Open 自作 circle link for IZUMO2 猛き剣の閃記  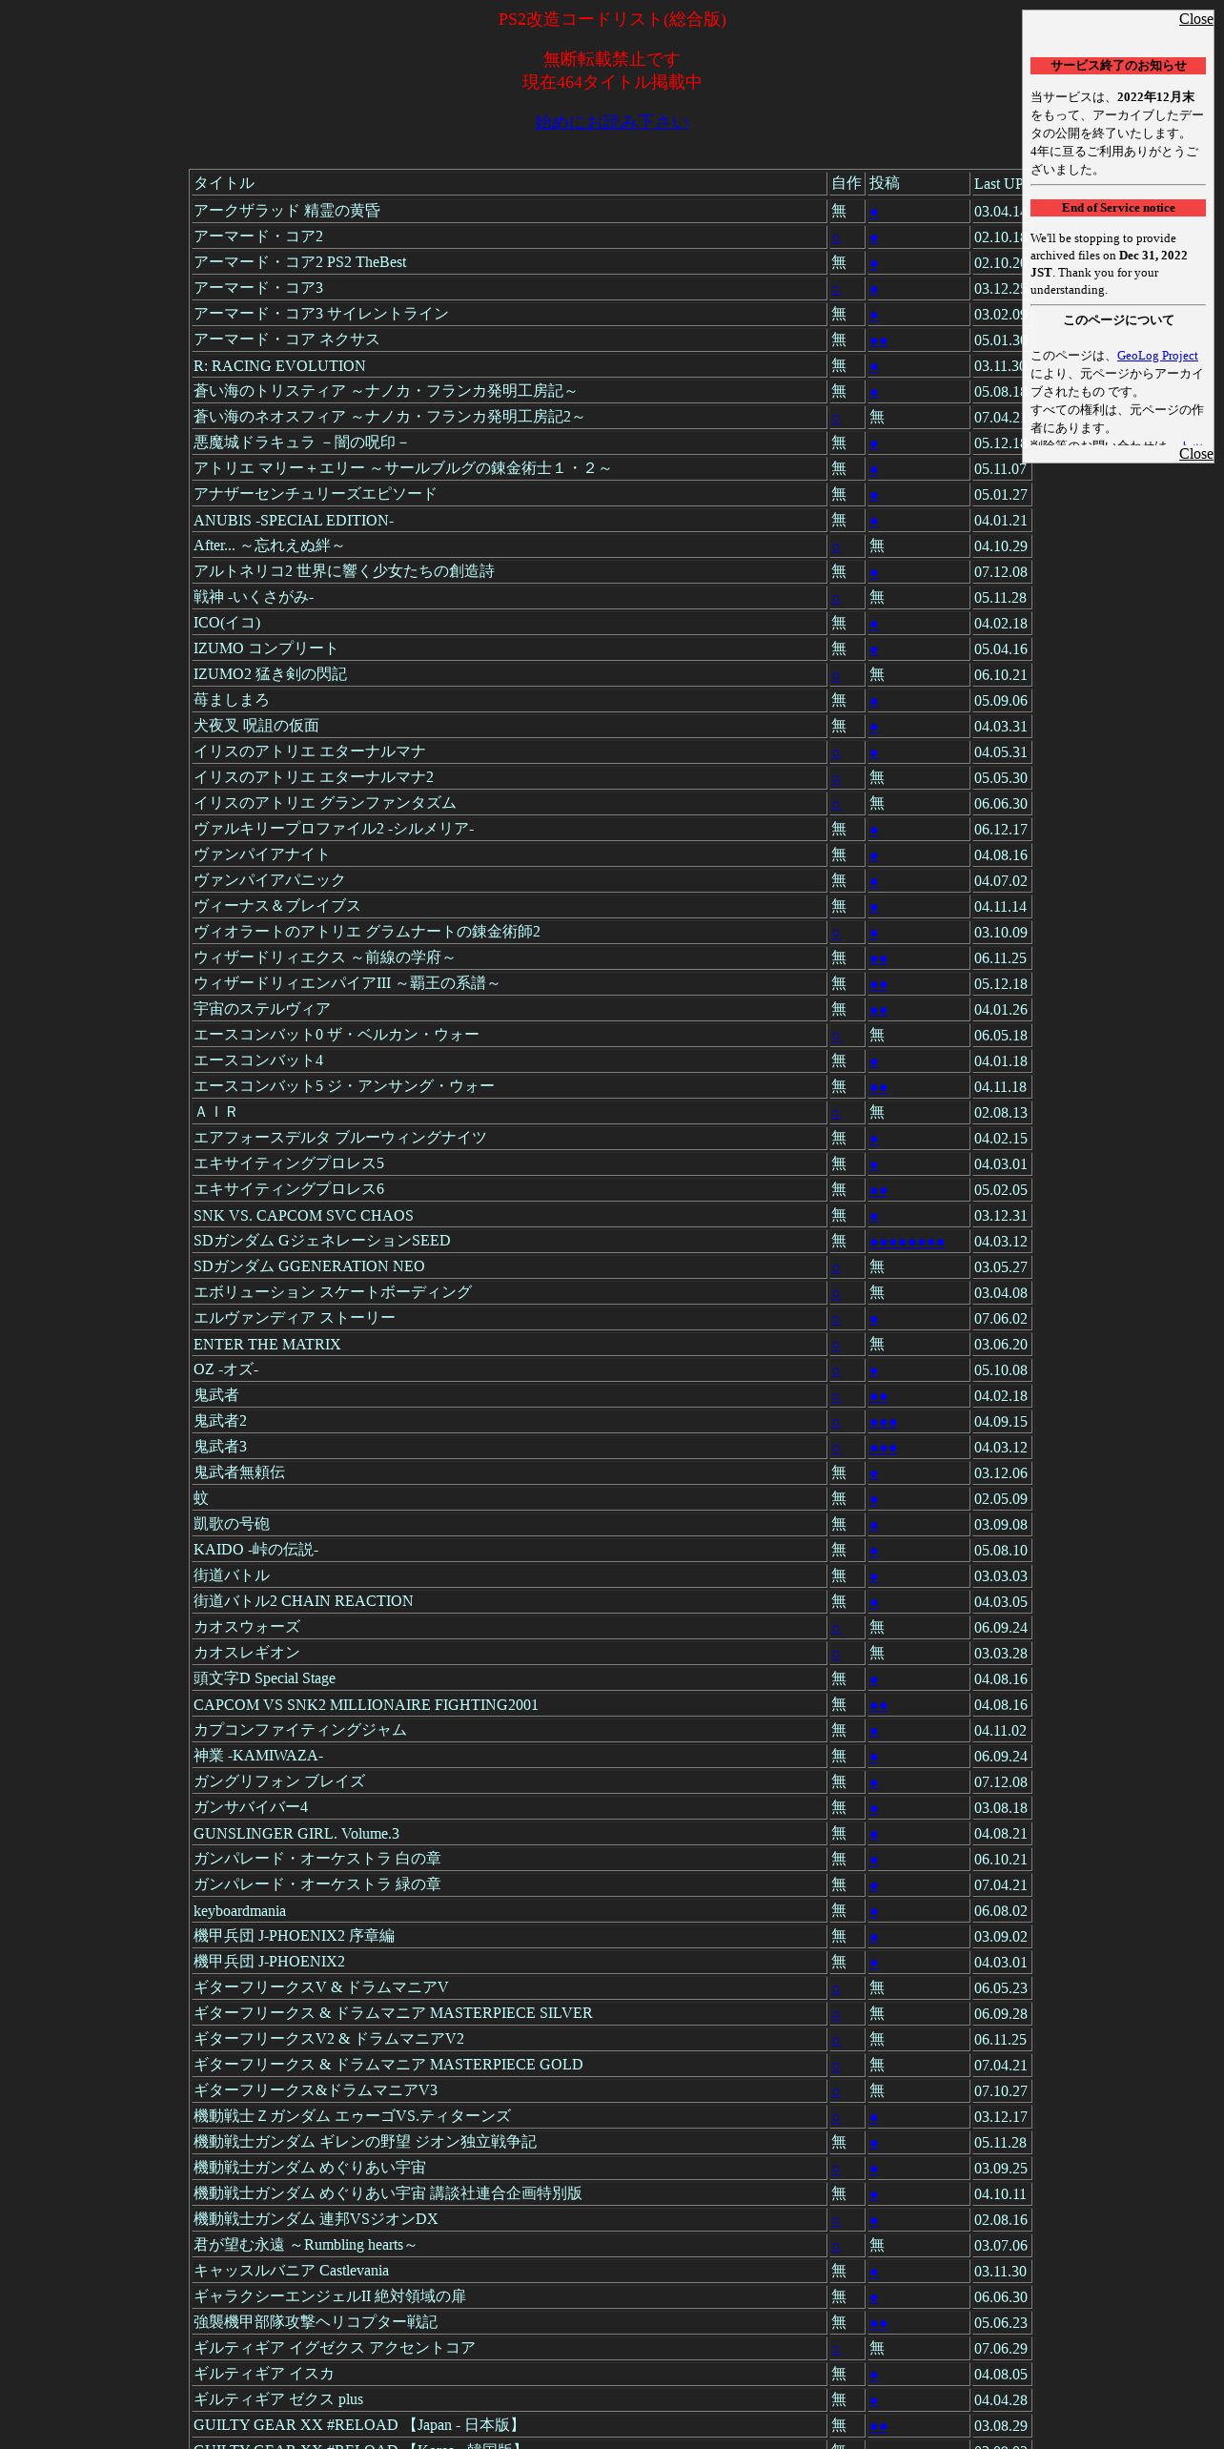[836, 675]
